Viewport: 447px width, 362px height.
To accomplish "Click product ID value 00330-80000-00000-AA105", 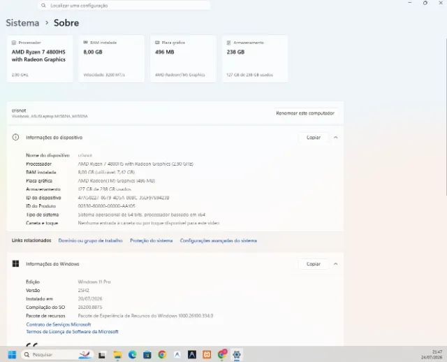I will [x=107, y=206].
